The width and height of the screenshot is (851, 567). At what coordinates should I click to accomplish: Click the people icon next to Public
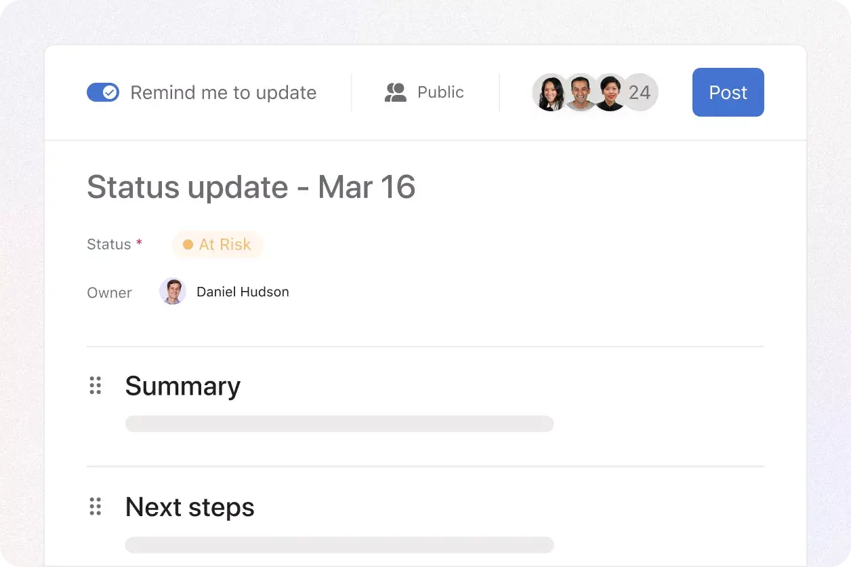(x=395, y=92)
